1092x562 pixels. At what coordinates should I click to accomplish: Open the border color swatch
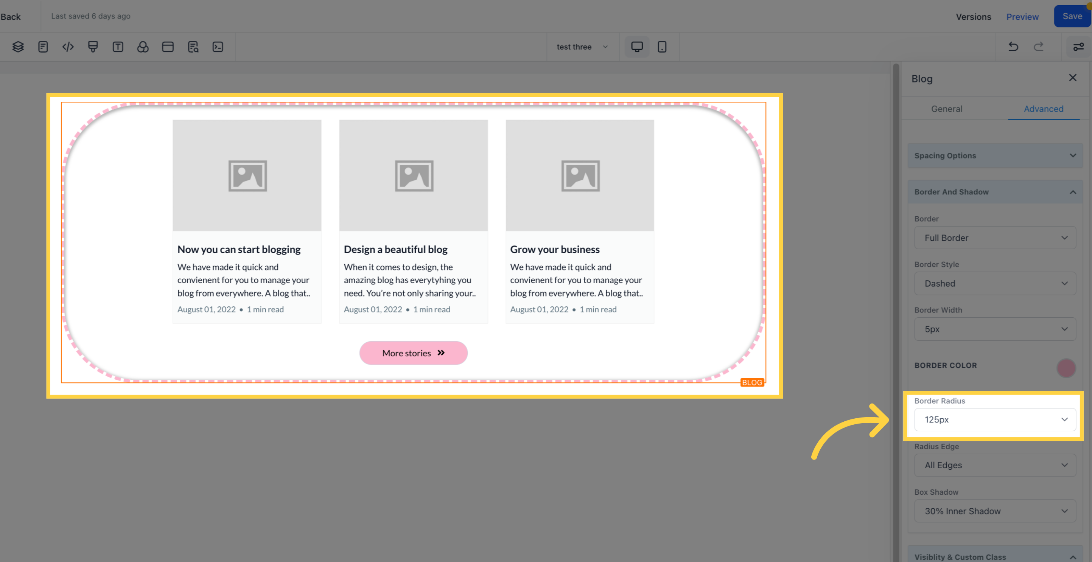tap(1066, 368)
